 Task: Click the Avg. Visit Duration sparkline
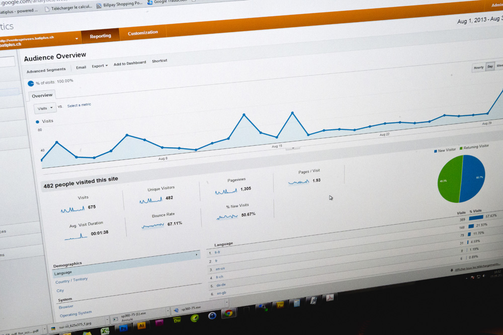coord(76,236)
